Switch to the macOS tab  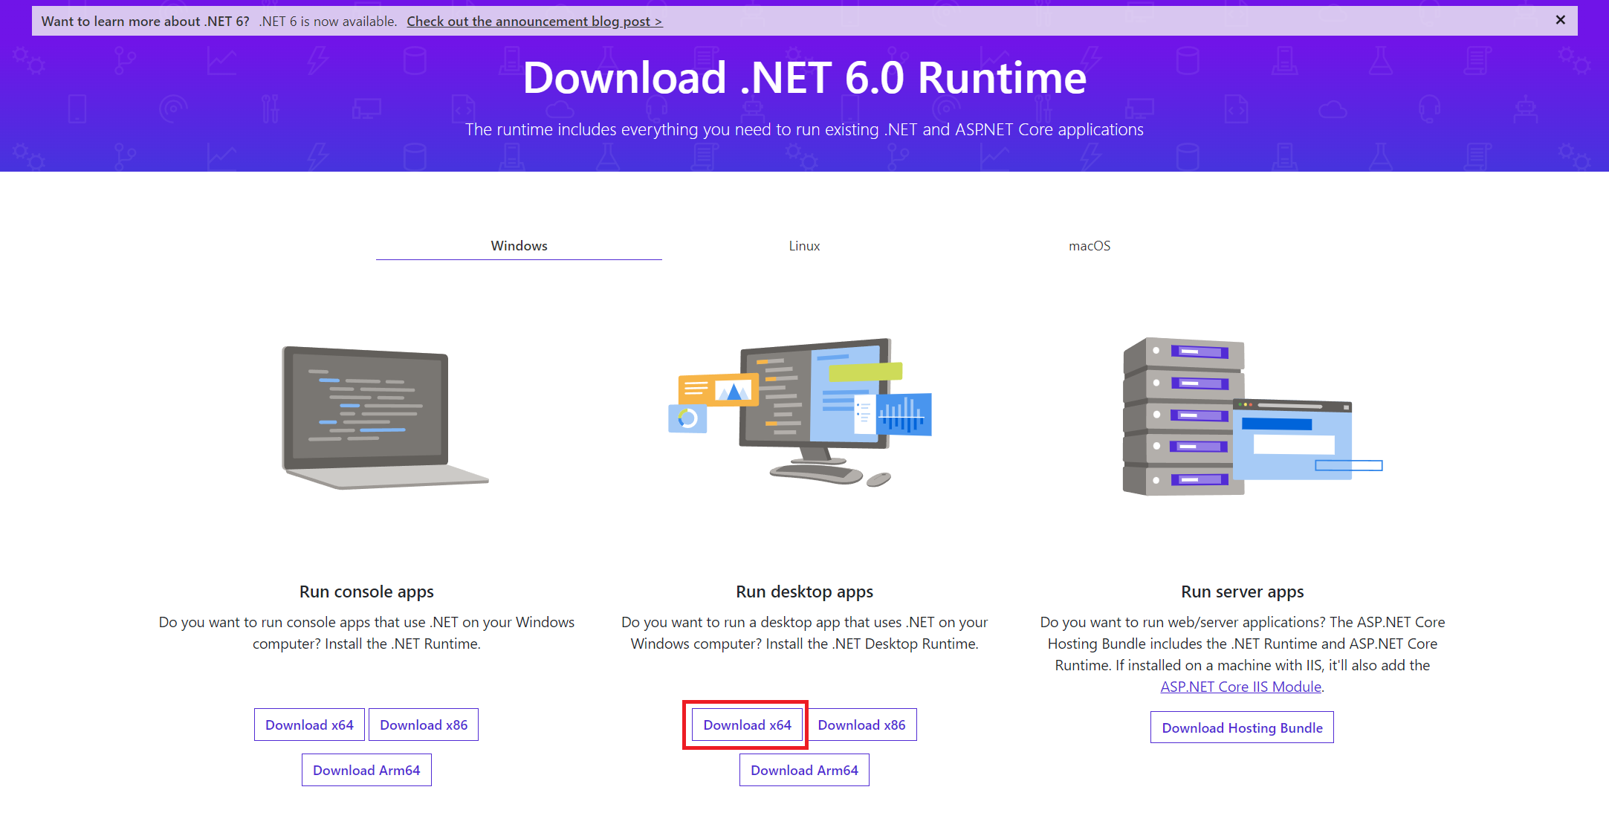pos(1090,246)
